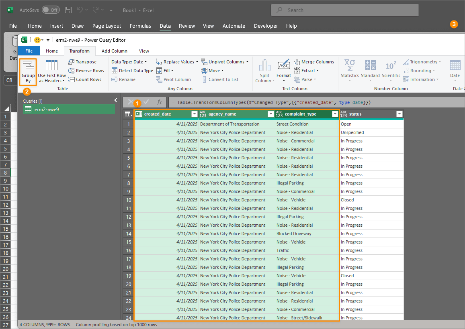The width and height of the screenshot is (465, 329).
Task: Select the complaint_type column header
Action: [x=307, y=114]
